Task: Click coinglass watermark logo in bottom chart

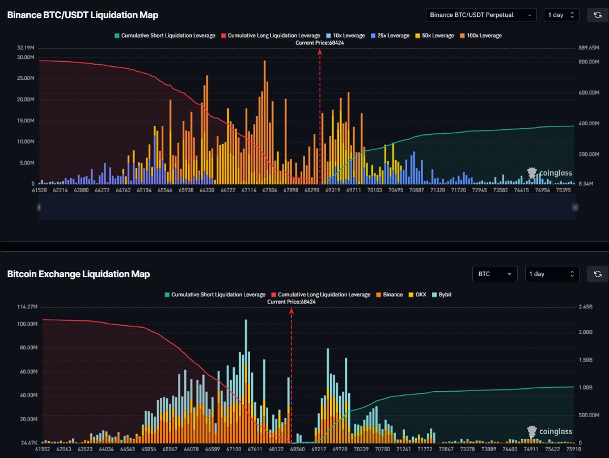Action: pos(549,432)
